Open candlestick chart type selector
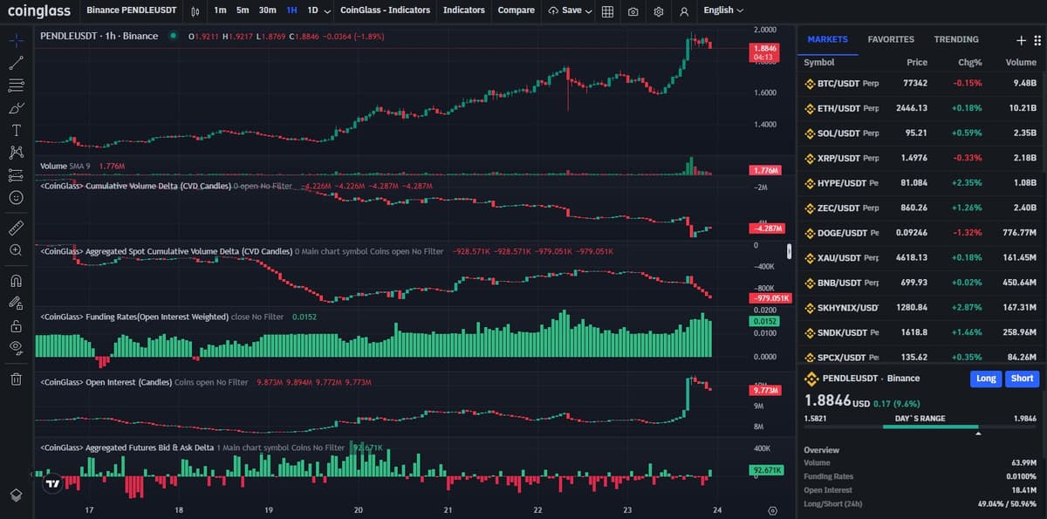1047x519 pixels. [195, 10]
